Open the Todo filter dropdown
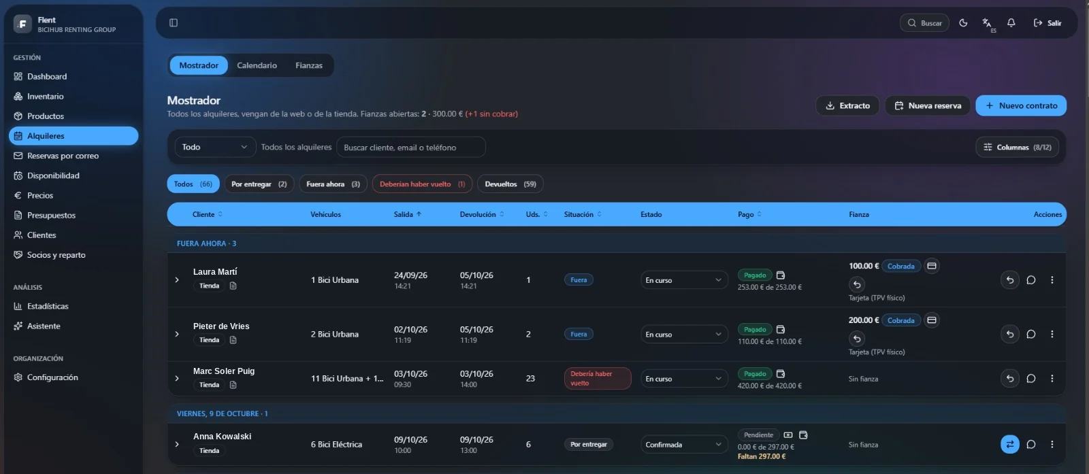The height and width of the screenshot is (474, 1089). pos(215,147)
